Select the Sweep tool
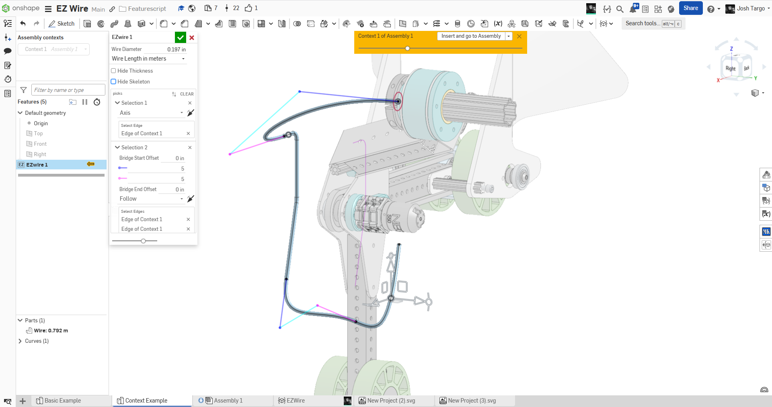This screenshot has width=772, height=407. pyautogui.click(x=115, y=24)
